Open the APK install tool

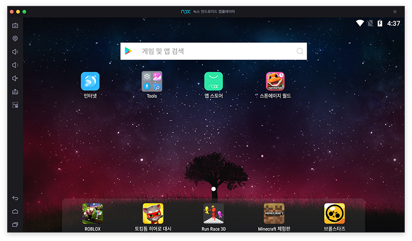click(15, 92)
